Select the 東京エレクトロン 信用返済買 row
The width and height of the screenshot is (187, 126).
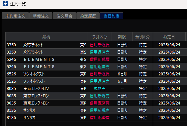click(96, 103)
